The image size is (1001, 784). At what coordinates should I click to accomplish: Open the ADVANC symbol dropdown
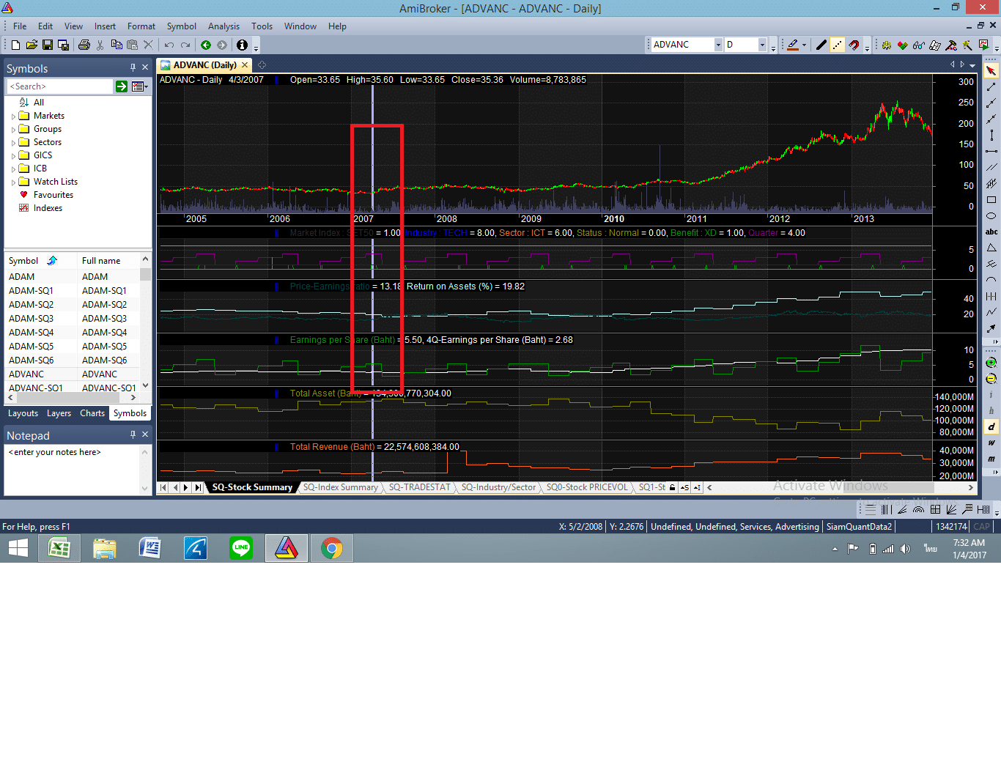(x=717, y=45)
